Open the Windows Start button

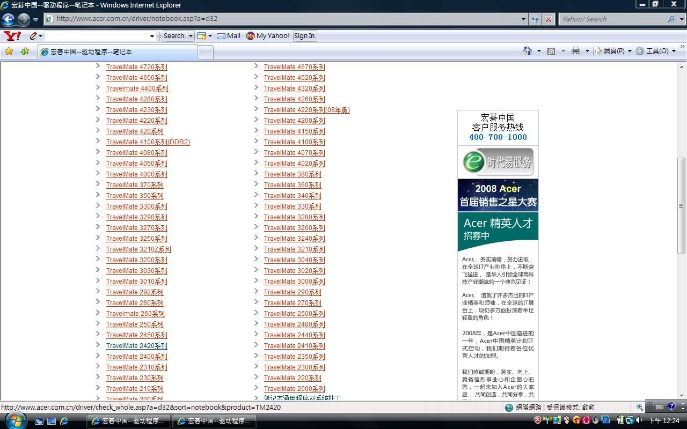(16, 420)
